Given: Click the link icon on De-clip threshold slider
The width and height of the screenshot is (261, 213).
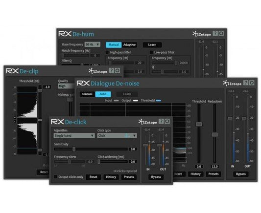Looking at the screenshot, I should pyautogui.click(x=40, y=120).
